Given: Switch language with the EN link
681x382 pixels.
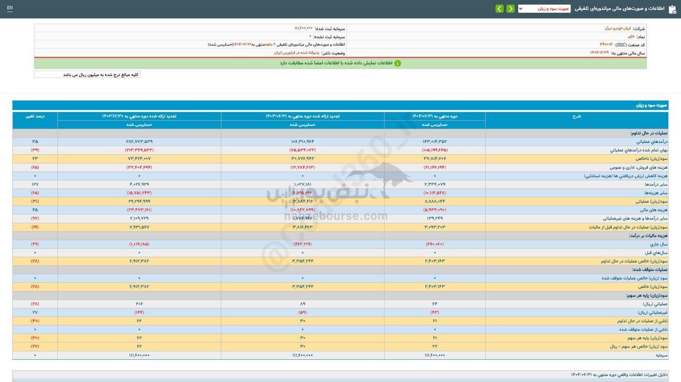Looking at the screenshot, I should coord(10,8).
